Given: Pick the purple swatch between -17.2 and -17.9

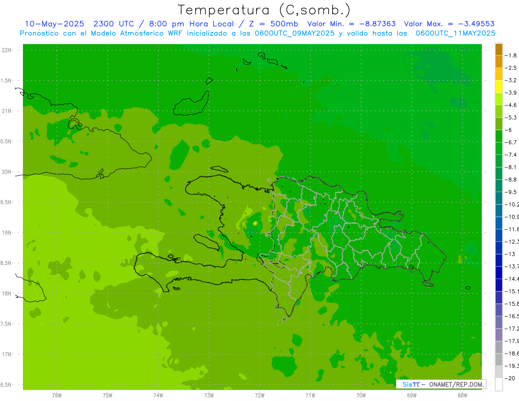Looking at the screenshot, I should coord(499,334).
